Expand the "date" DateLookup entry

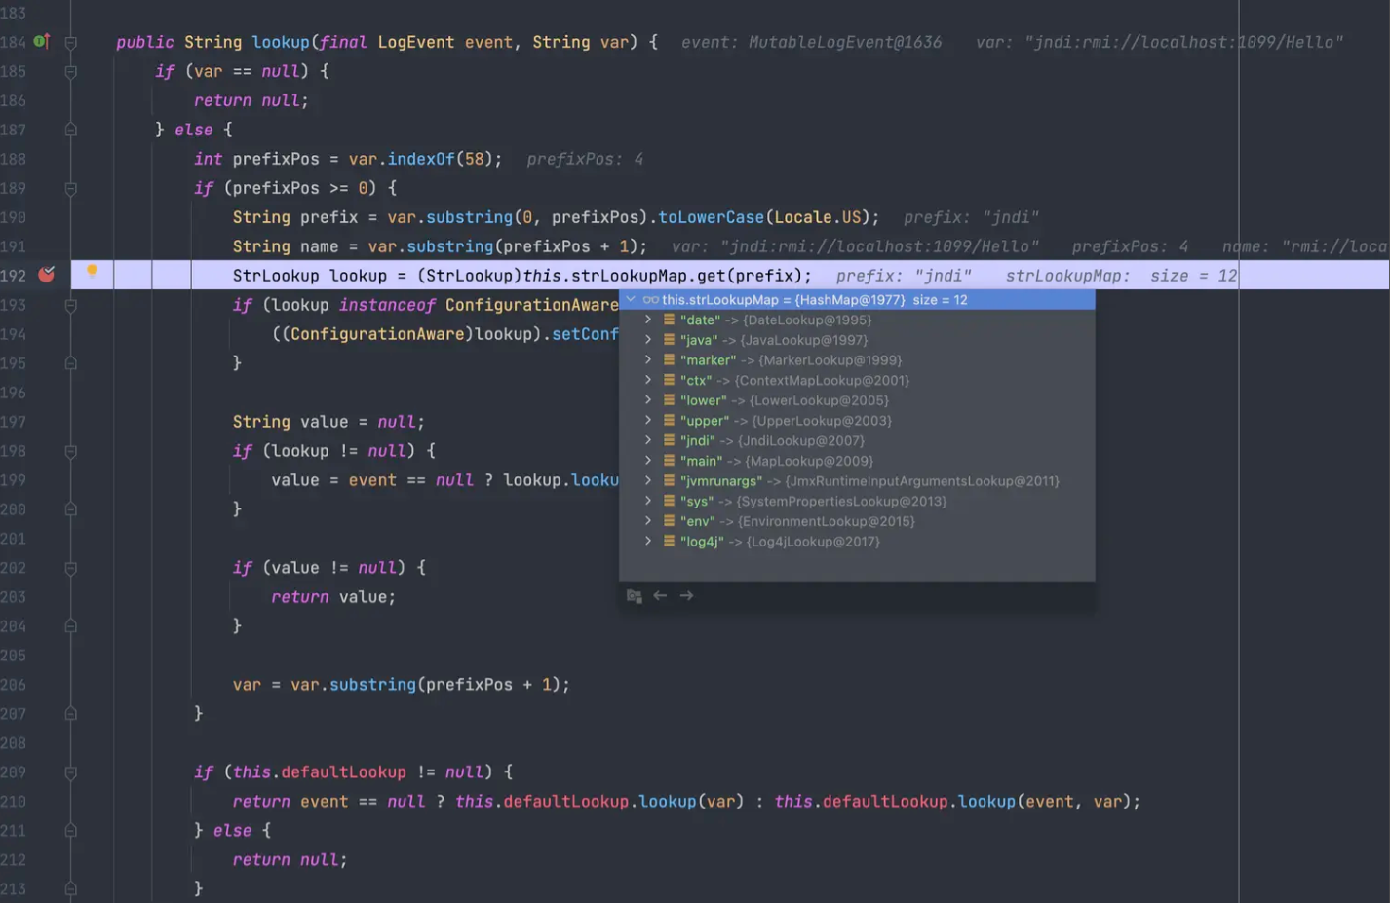(648, 320)
